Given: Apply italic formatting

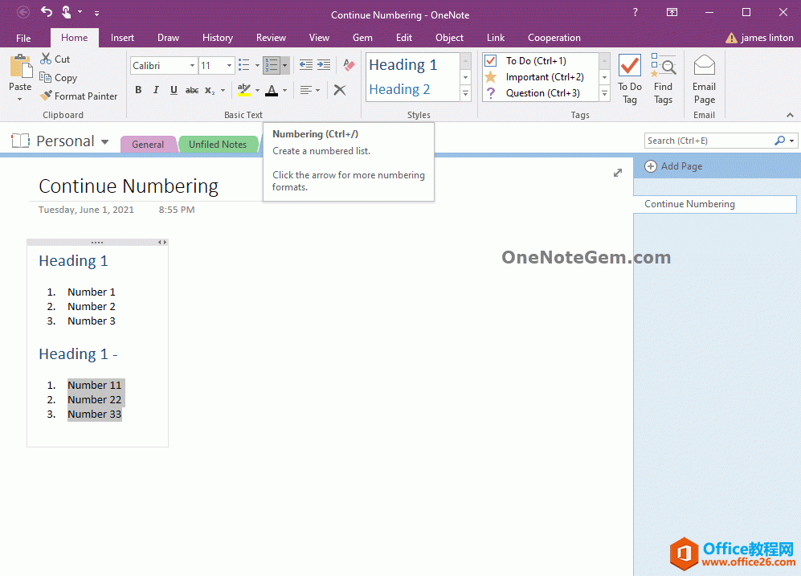Looking at the screenshot, I should [x=156, y=89].
